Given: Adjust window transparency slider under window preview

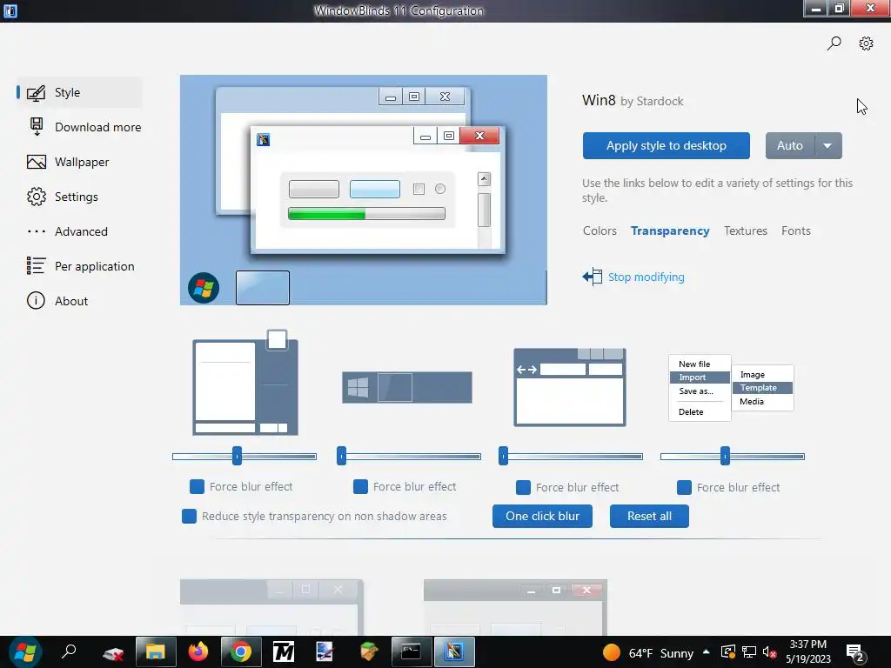Looking at the screenshot, I should pyautogui.click(x=245, y=456).
